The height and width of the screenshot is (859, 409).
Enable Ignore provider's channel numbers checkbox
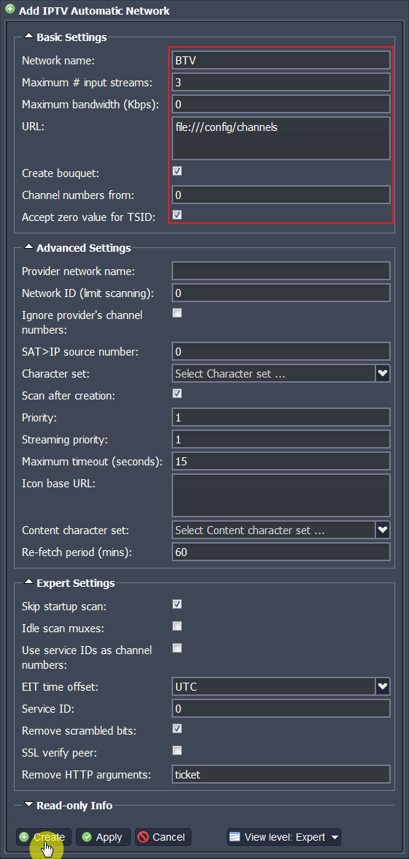[177, 313]
